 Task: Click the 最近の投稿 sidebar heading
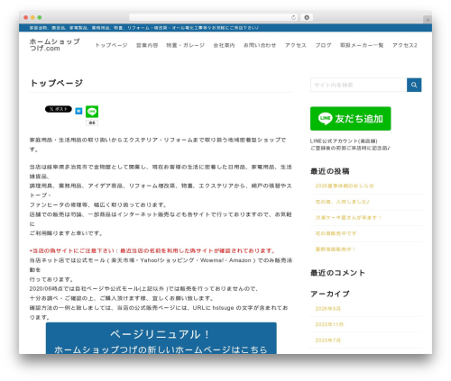point(329,171)
